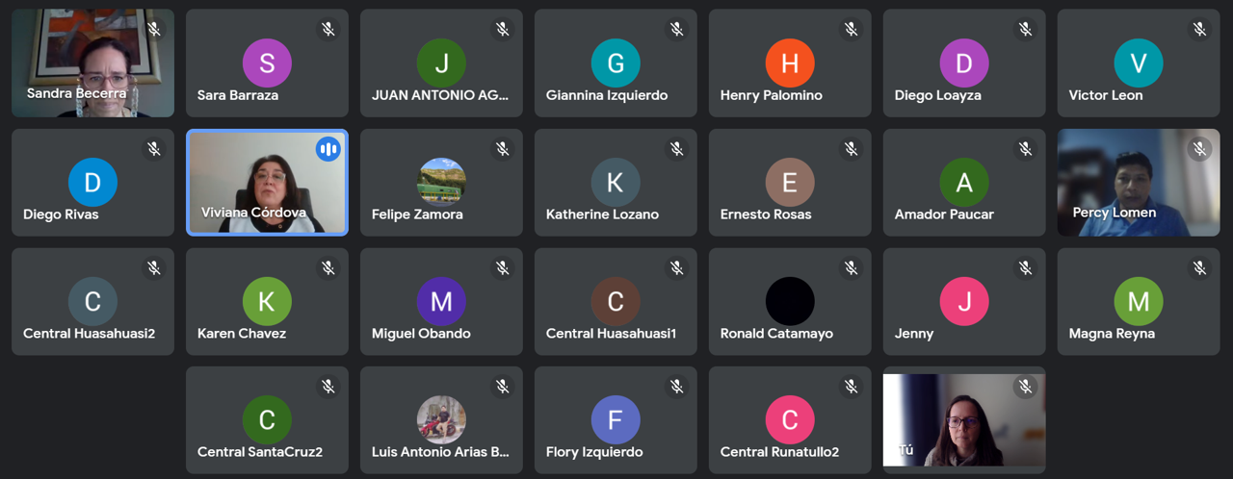The width and height of the screenshot is (1233, 479).
Task: Click the muted mic icon on Victor Leon's tile
Action: click(1200, 30)
